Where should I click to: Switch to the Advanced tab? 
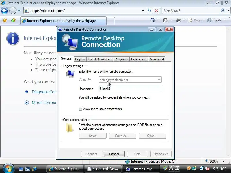point(157,59)
